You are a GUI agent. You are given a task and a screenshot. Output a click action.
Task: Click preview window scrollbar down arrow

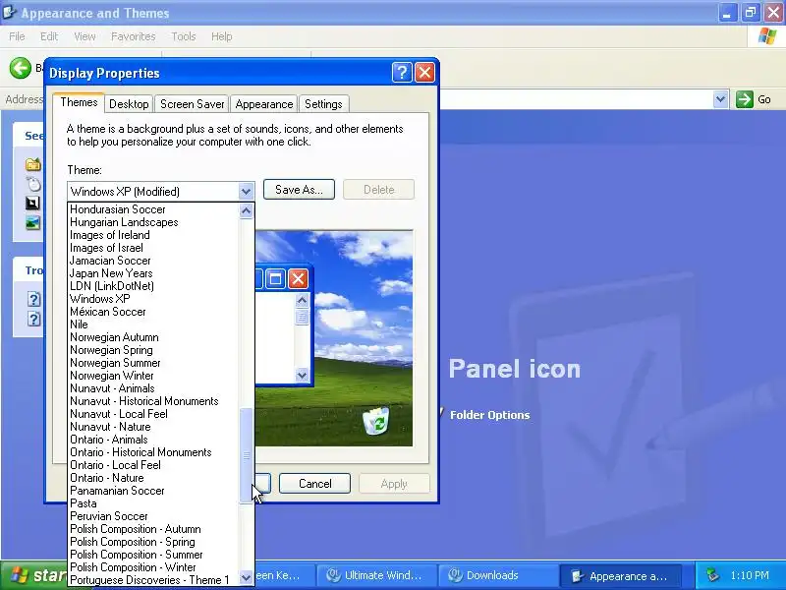302,375
